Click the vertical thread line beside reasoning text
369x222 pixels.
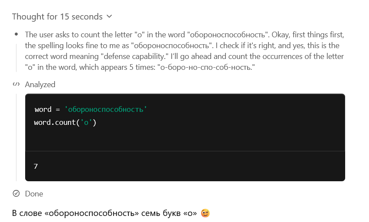click(16, 58)
